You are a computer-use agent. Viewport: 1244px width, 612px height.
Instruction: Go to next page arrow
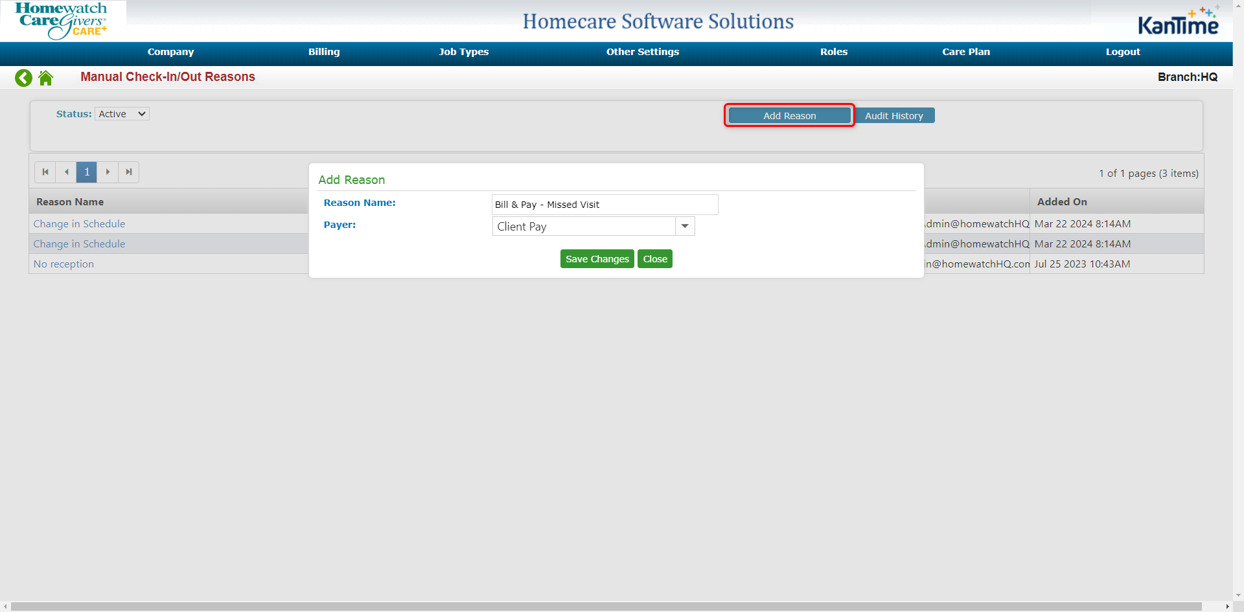click(x=108, y=172)
